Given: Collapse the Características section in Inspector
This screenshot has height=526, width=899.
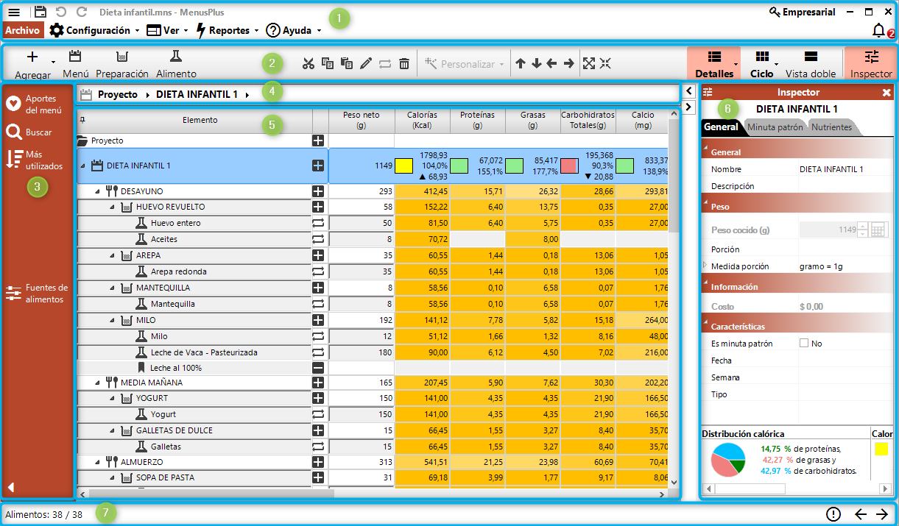Looking at the screenshot, I should pyautogui.click(x=705, y=323).
